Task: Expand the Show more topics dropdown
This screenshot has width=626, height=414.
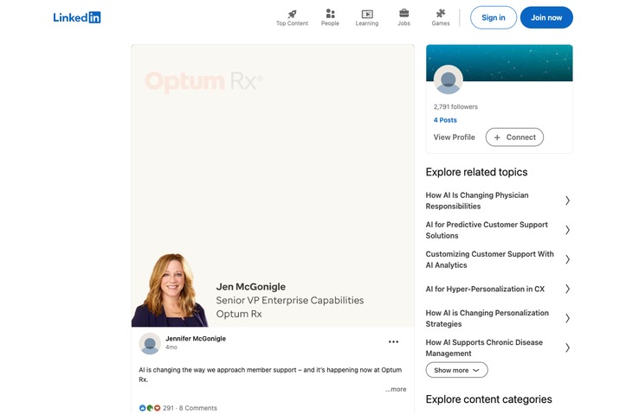Action: (456, 370)
